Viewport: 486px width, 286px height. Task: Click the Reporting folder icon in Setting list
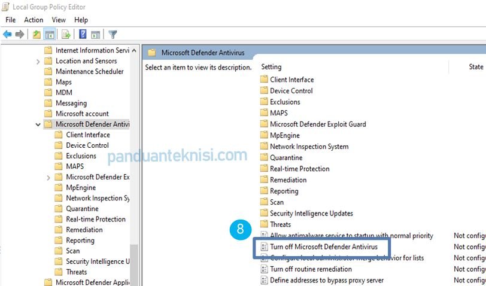click(264, 191)
